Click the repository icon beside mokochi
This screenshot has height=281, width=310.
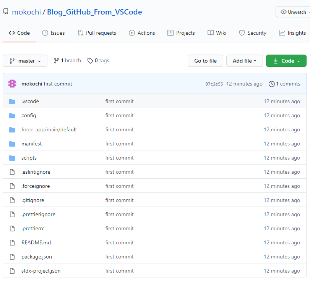(6, 12)
